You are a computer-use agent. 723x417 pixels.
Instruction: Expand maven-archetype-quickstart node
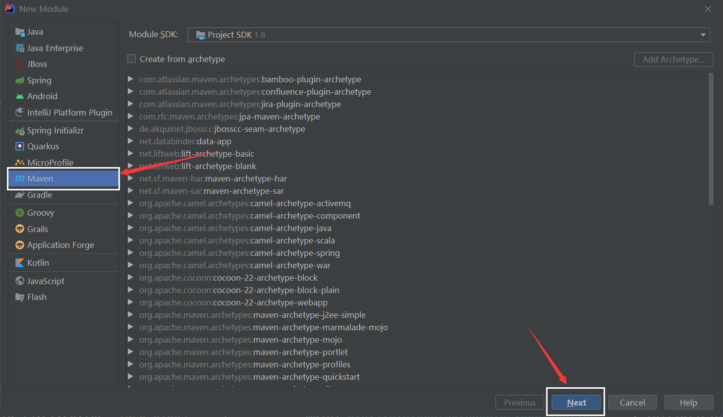click(x=130, y=376)
